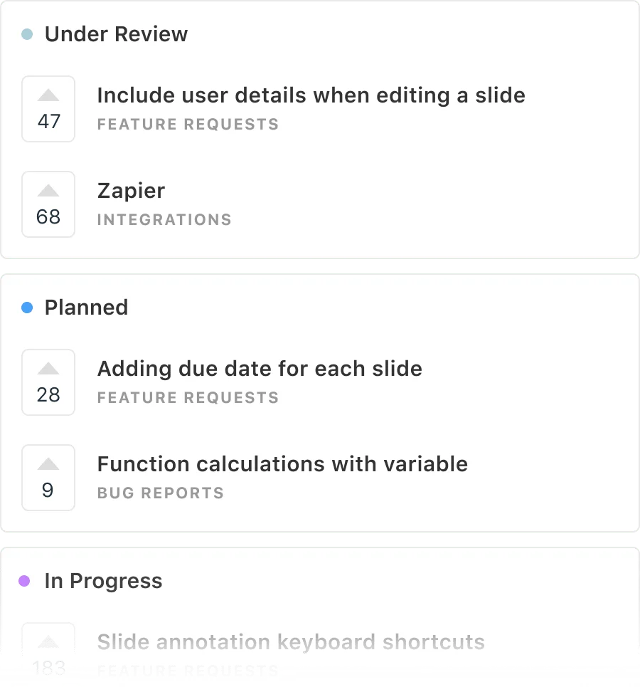Expand the Planned status section
Screen dimensions: 640x687
86,308
